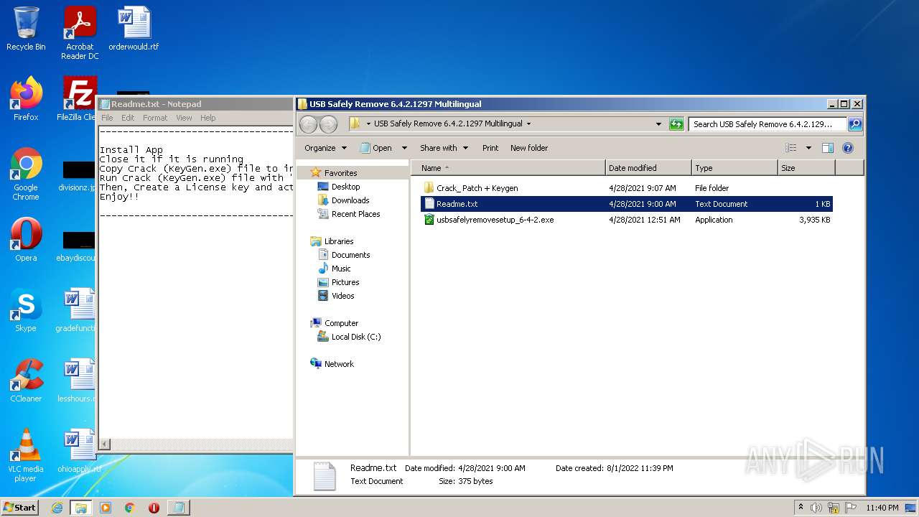Click Windows Explorer taskbar button

(x=81, y=508)
